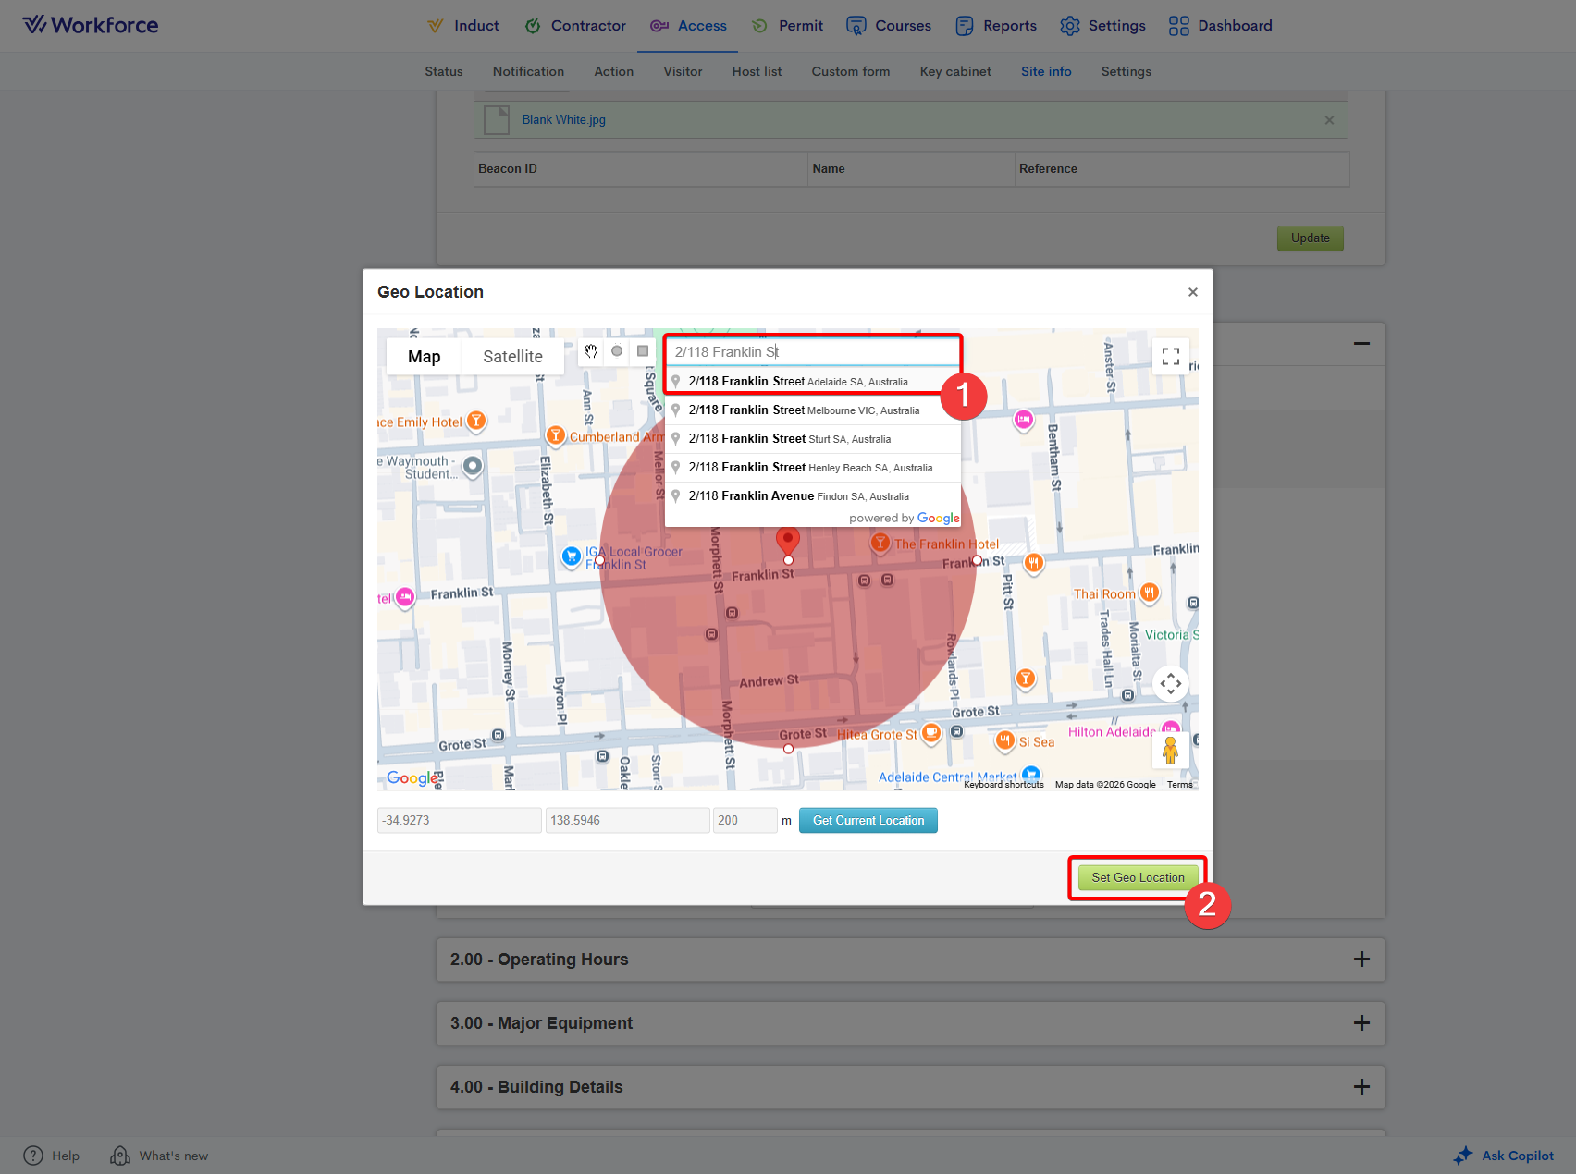Viewport: 1576px width, 1174px height.
Task: Click the map camera pan control
Action: [1170, 684]
